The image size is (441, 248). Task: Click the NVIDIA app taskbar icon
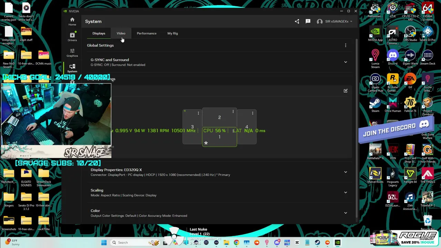point(338,242)
